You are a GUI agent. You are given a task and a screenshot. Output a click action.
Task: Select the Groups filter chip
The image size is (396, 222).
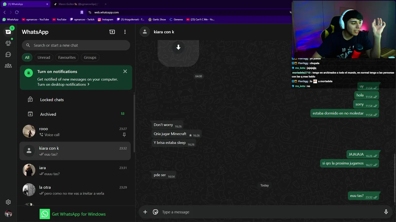pyautogui.click(x=90, y=57)
